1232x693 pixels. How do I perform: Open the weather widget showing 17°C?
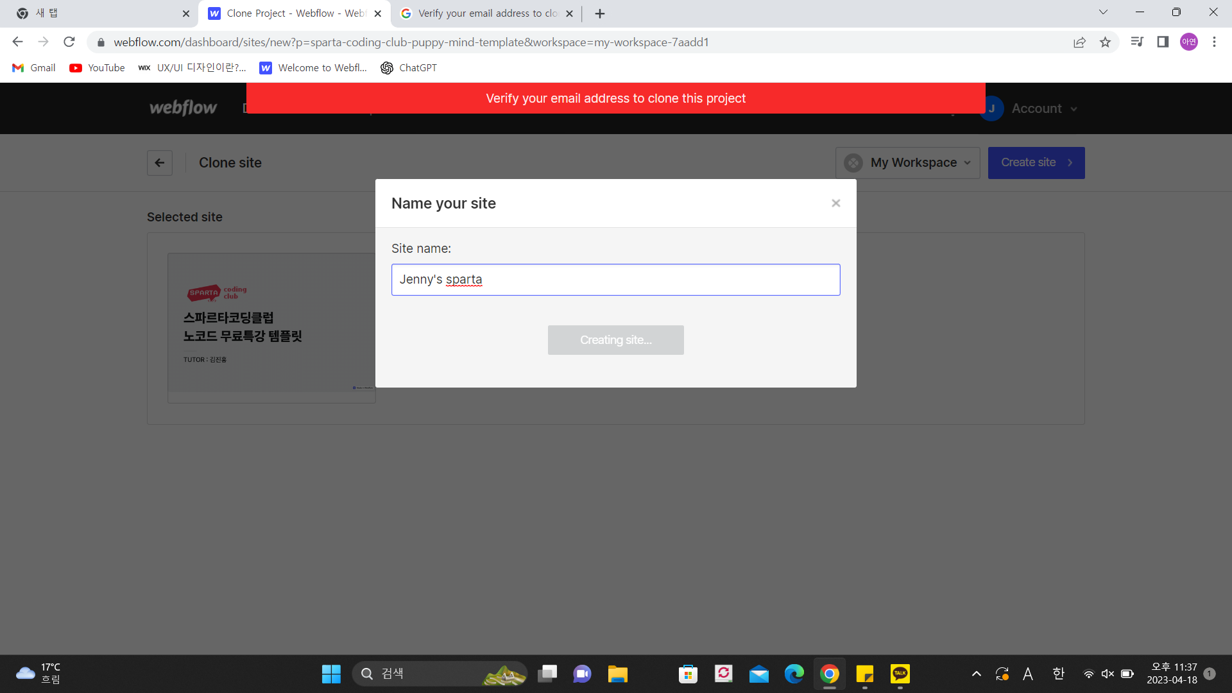38,674
